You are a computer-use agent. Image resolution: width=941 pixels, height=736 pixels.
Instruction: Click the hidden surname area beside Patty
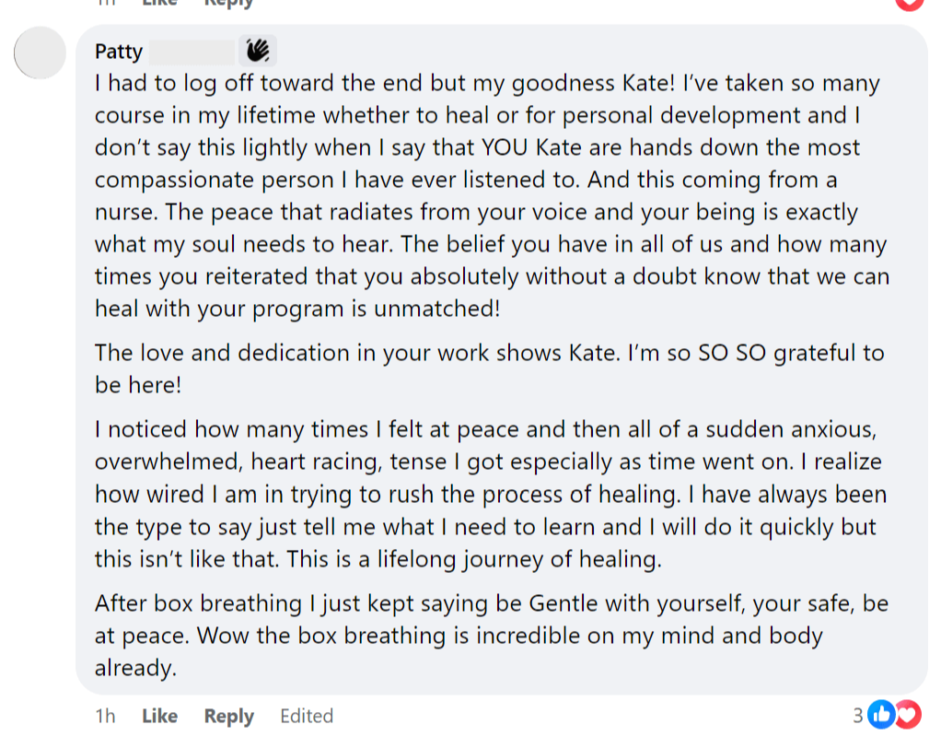(192, 51)
